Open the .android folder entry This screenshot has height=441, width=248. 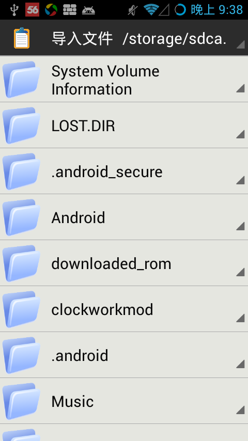(124, 355)
